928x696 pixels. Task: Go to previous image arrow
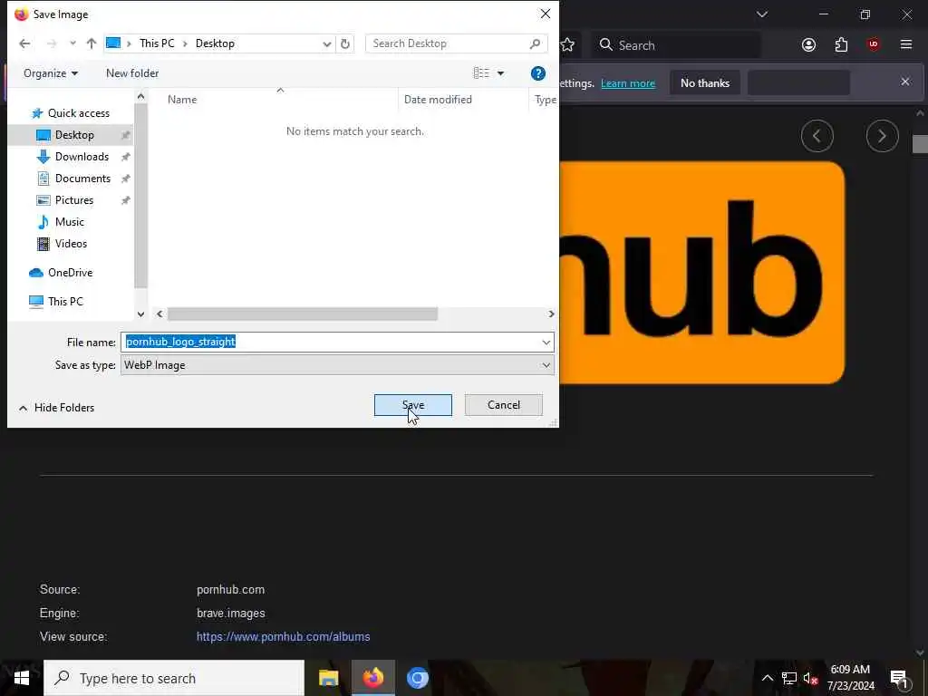point(817,136)
